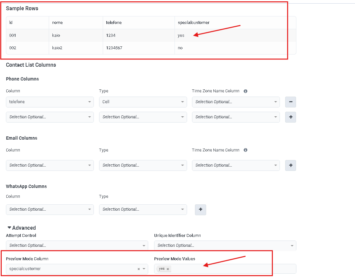Remove the telefone phone column row
Screen dimensions: 355x277
pyautogui.click(x=290, y=102)
